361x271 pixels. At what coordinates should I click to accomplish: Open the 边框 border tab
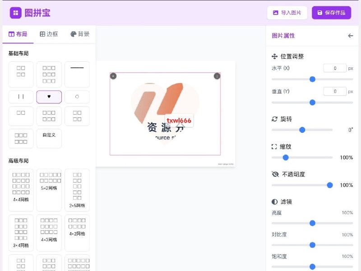[49, 34]
